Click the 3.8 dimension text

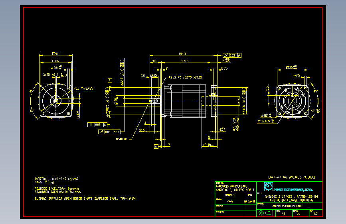pyautogui.click(x=143, y=76)
